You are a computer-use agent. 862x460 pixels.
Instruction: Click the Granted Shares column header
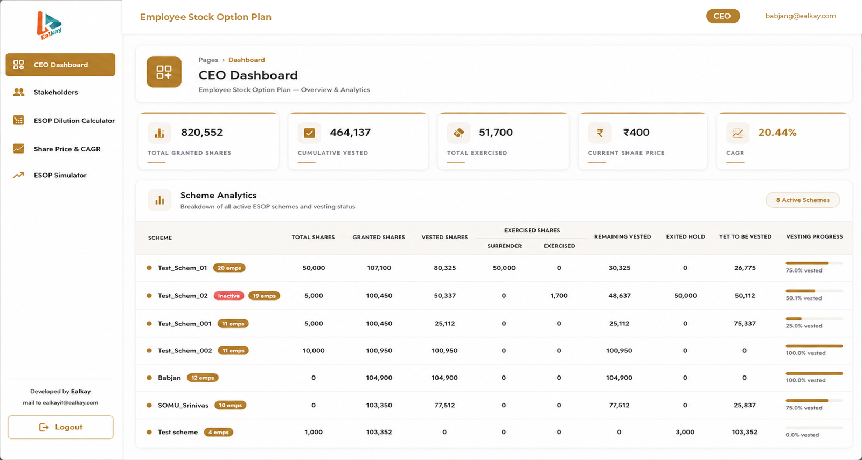[x=379, y=237]
